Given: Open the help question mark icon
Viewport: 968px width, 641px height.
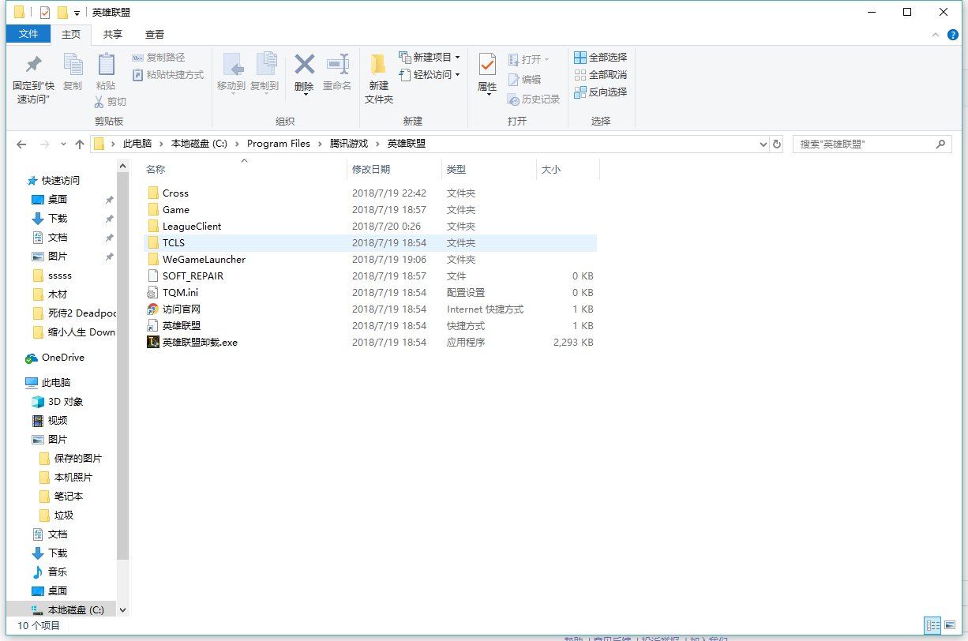Looking at the screenshot, I should click(x=952, y=35).
